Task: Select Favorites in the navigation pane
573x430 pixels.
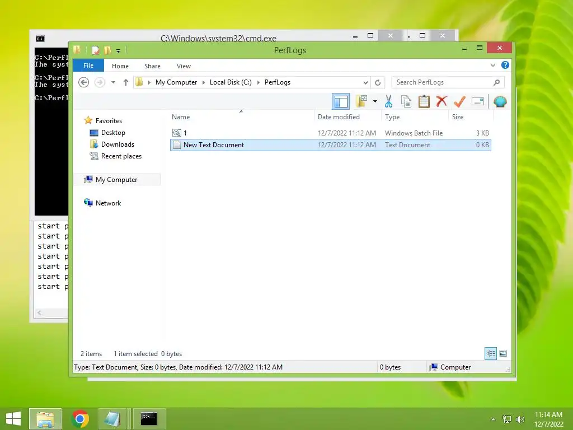Action: coord(103,121)
